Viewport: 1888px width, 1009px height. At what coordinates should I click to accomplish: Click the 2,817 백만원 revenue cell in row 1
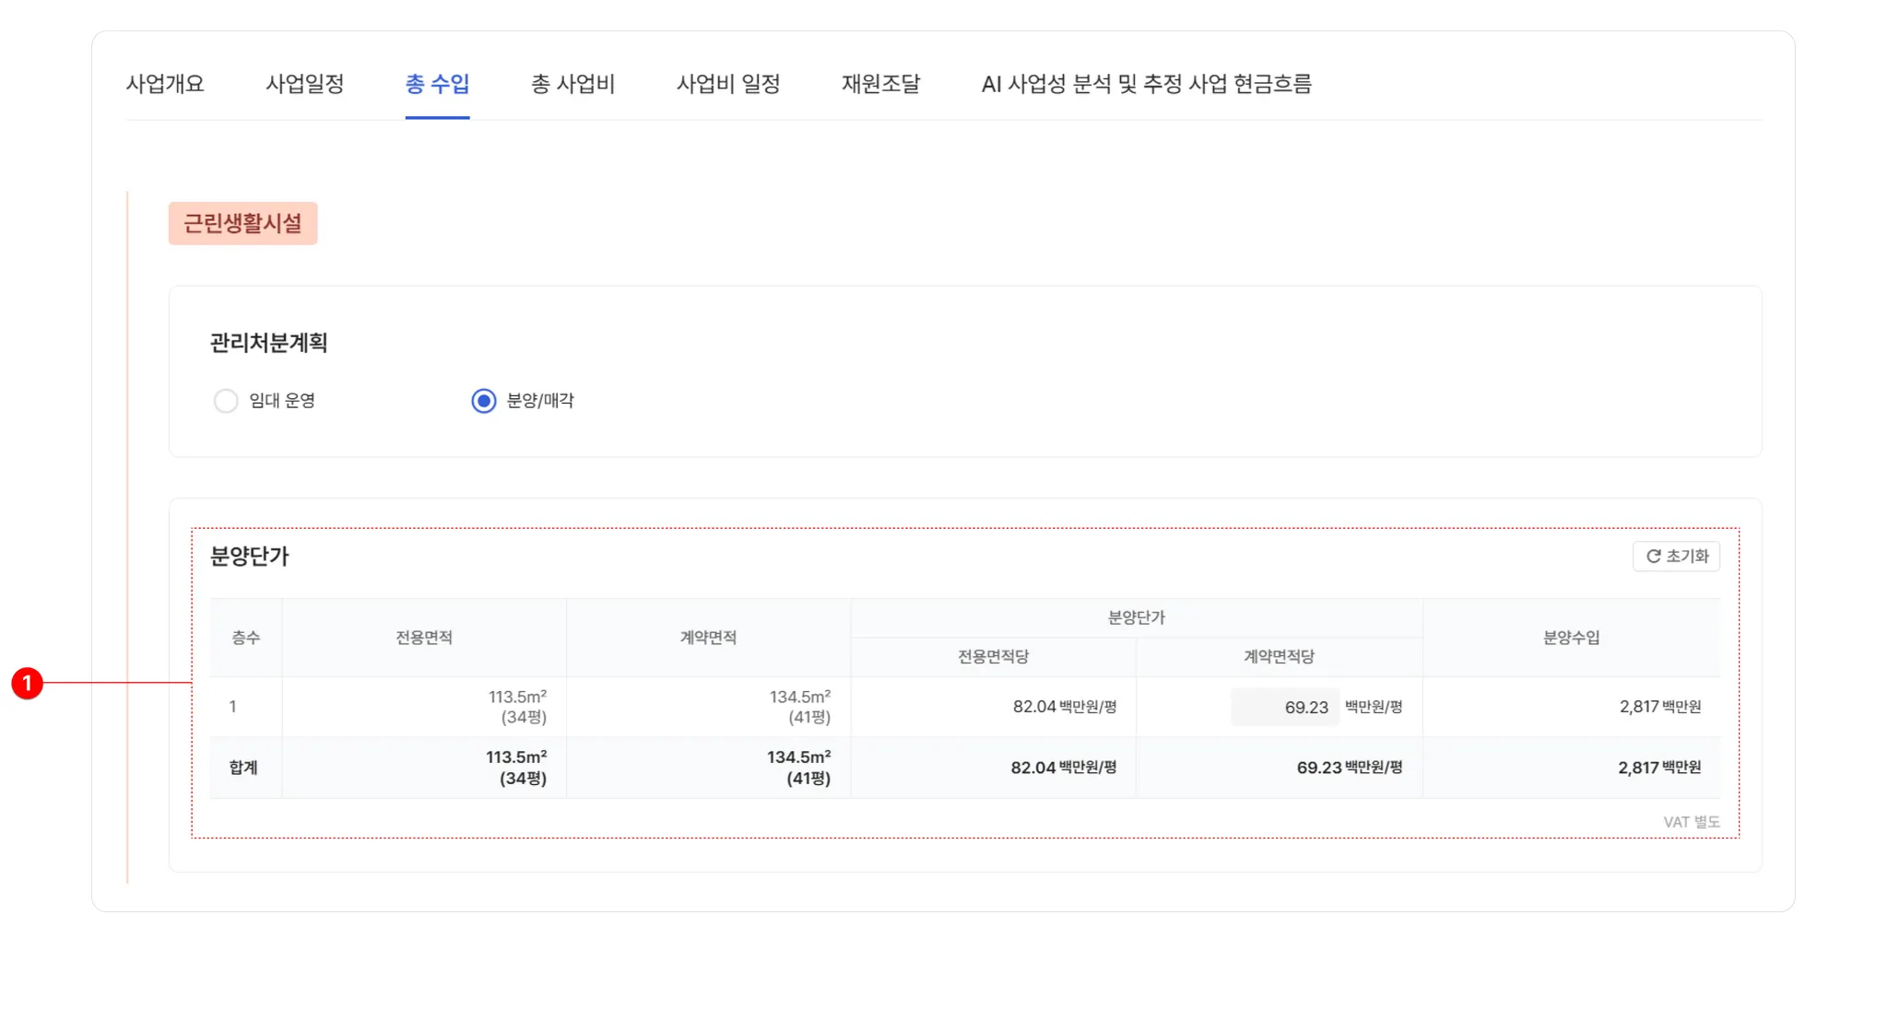tap(1659, 707)
